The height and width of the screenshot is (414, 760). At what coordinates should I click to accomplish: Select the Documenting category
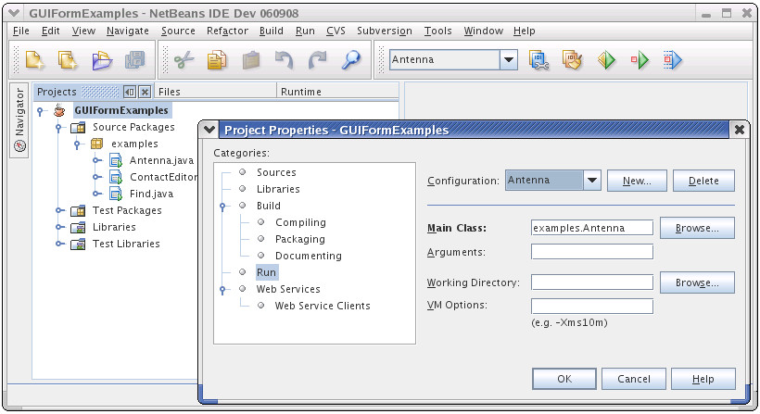(x=309, y=256)
